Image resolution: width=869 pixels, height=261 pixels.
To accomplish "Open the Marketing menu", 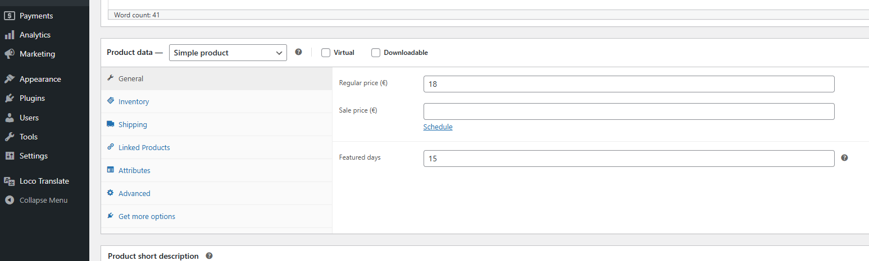I will [x=37, y=54].
